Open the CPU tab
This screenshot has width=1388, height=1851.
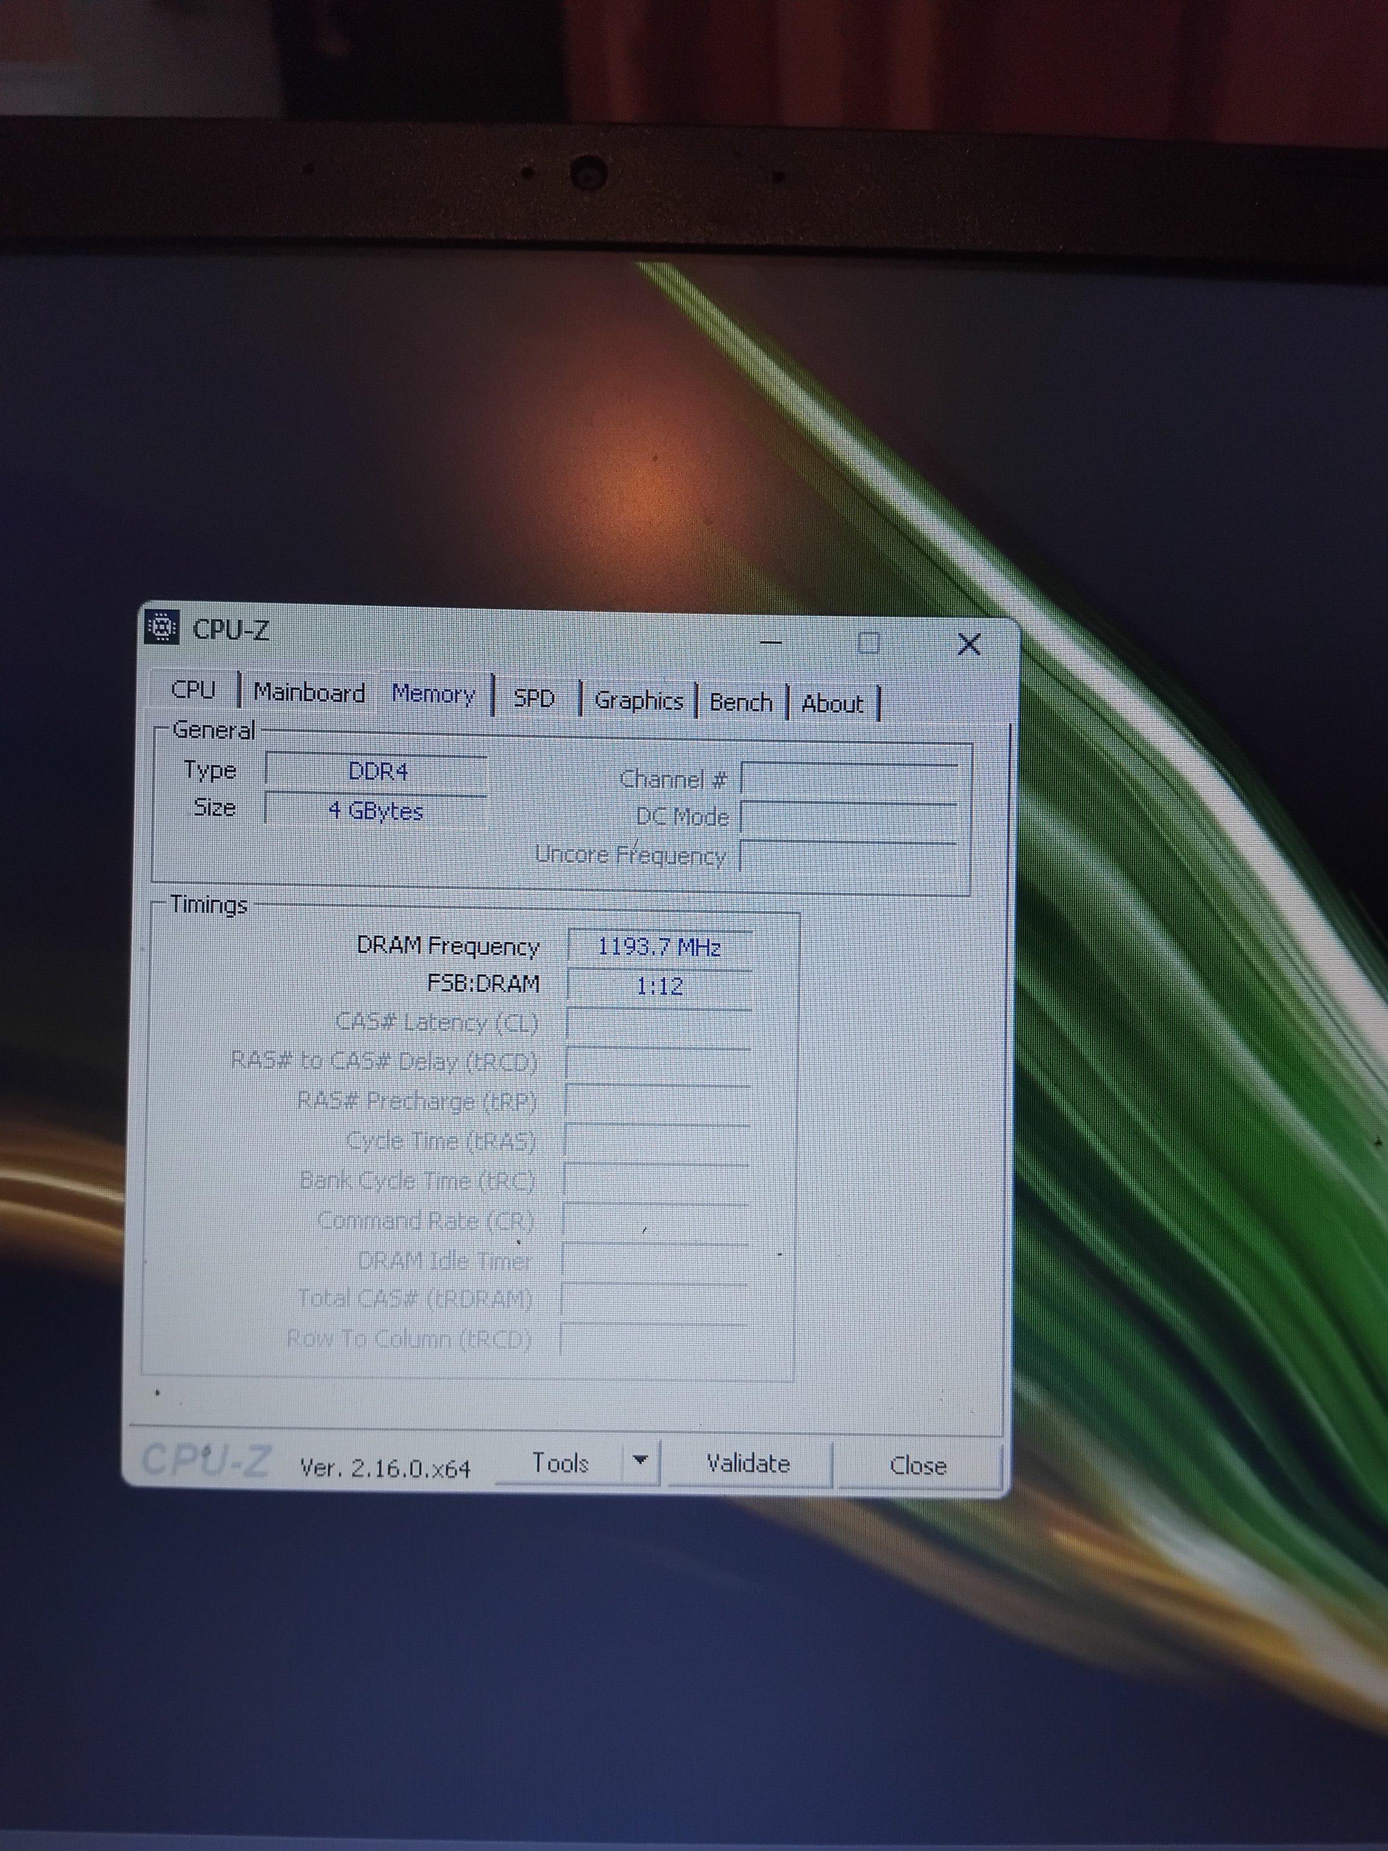point(192,689)
